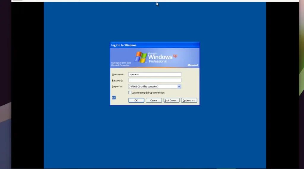This screenshot has width=304, height=169.
Task: Open the Shut Down... dialog
Action: [171, 101]
